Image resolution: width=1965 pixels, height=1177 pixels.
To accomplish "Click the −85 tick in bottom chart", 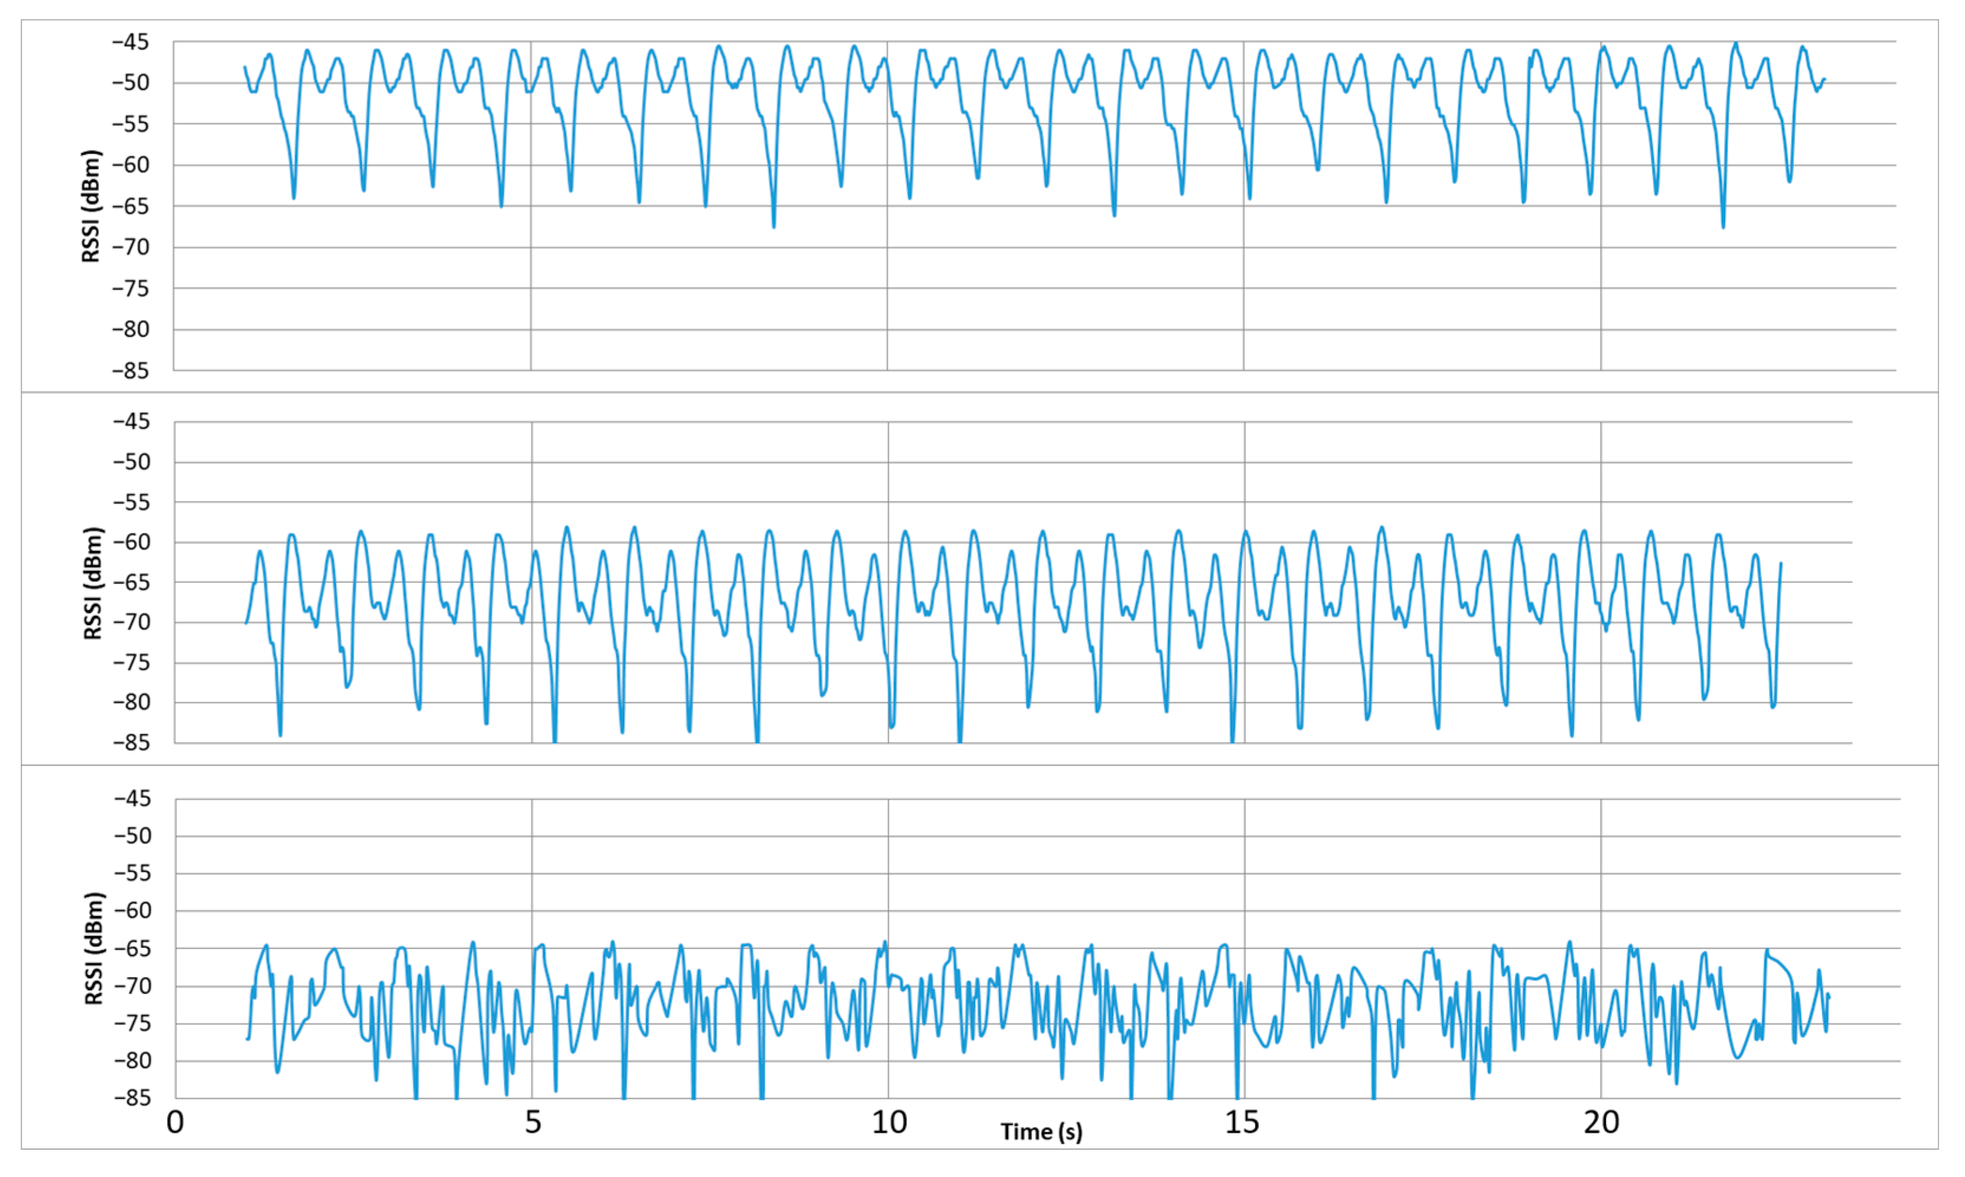I will point(132,1098).
